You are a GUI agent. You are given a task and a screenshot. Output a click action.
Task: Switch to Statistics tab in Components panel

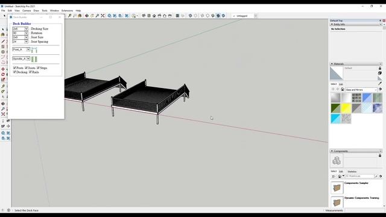(x=352, y=171)
